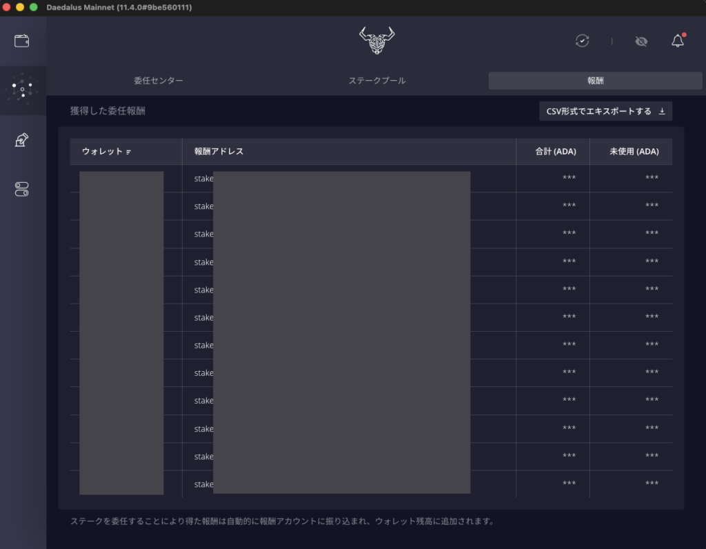Viewport: 706px width, 549px height.
Task: Minimize the Daedalus window with the yellow button
Action: coord(20,7)
